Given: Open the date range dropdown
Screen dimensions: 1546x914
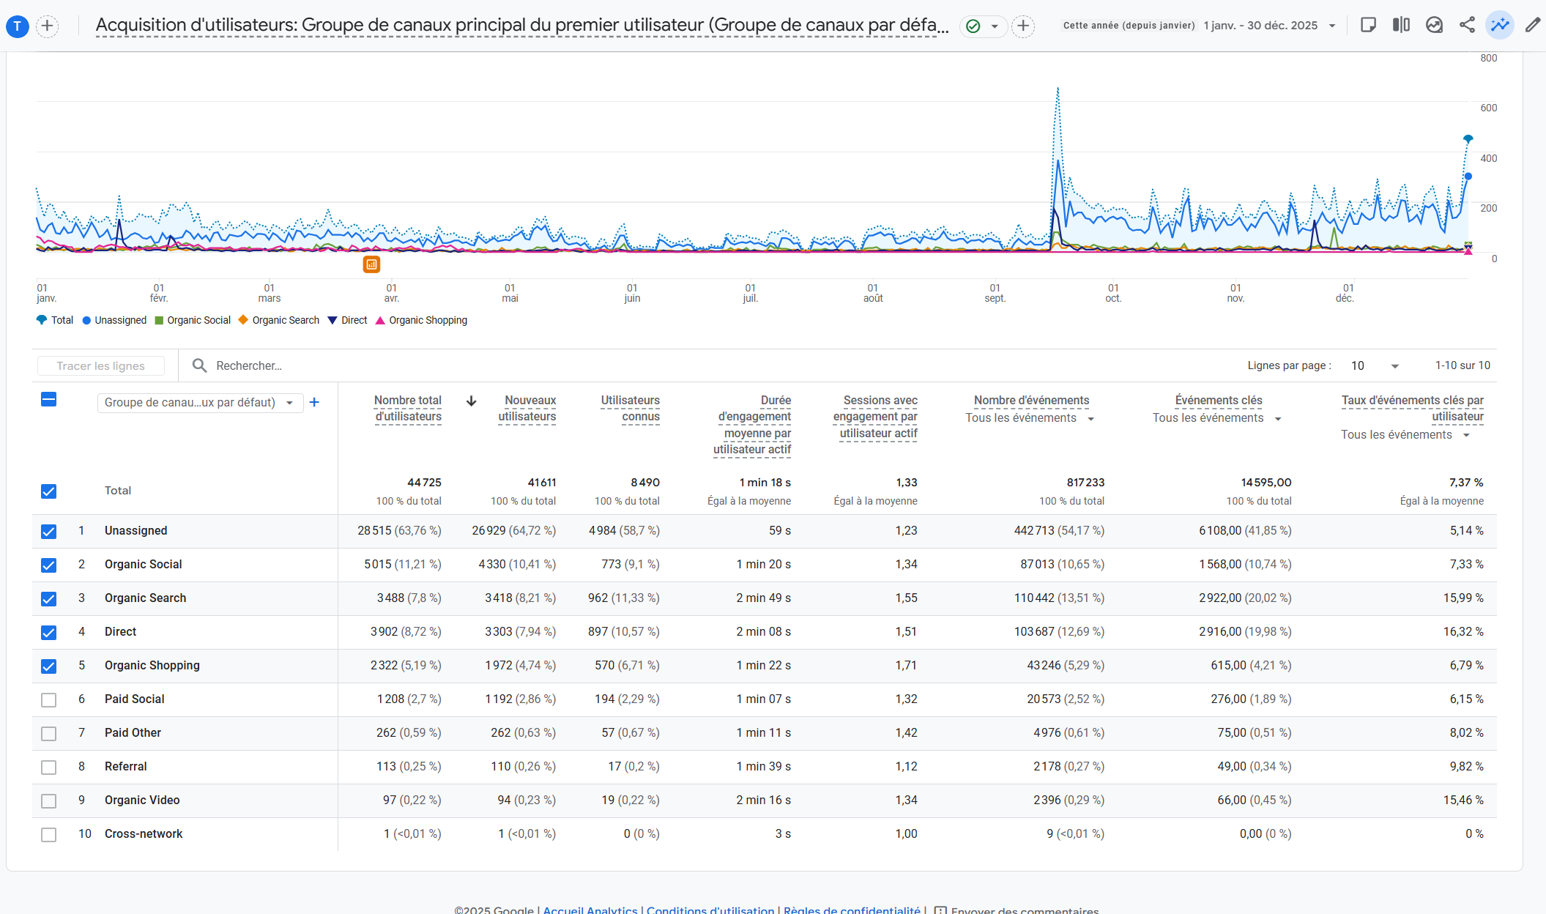Looking at the screenshot, I should click(1332, 26).
